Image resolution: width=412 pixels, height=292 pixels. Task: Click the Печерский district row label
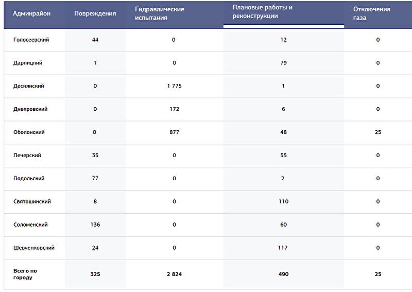[x=27, y=156]
